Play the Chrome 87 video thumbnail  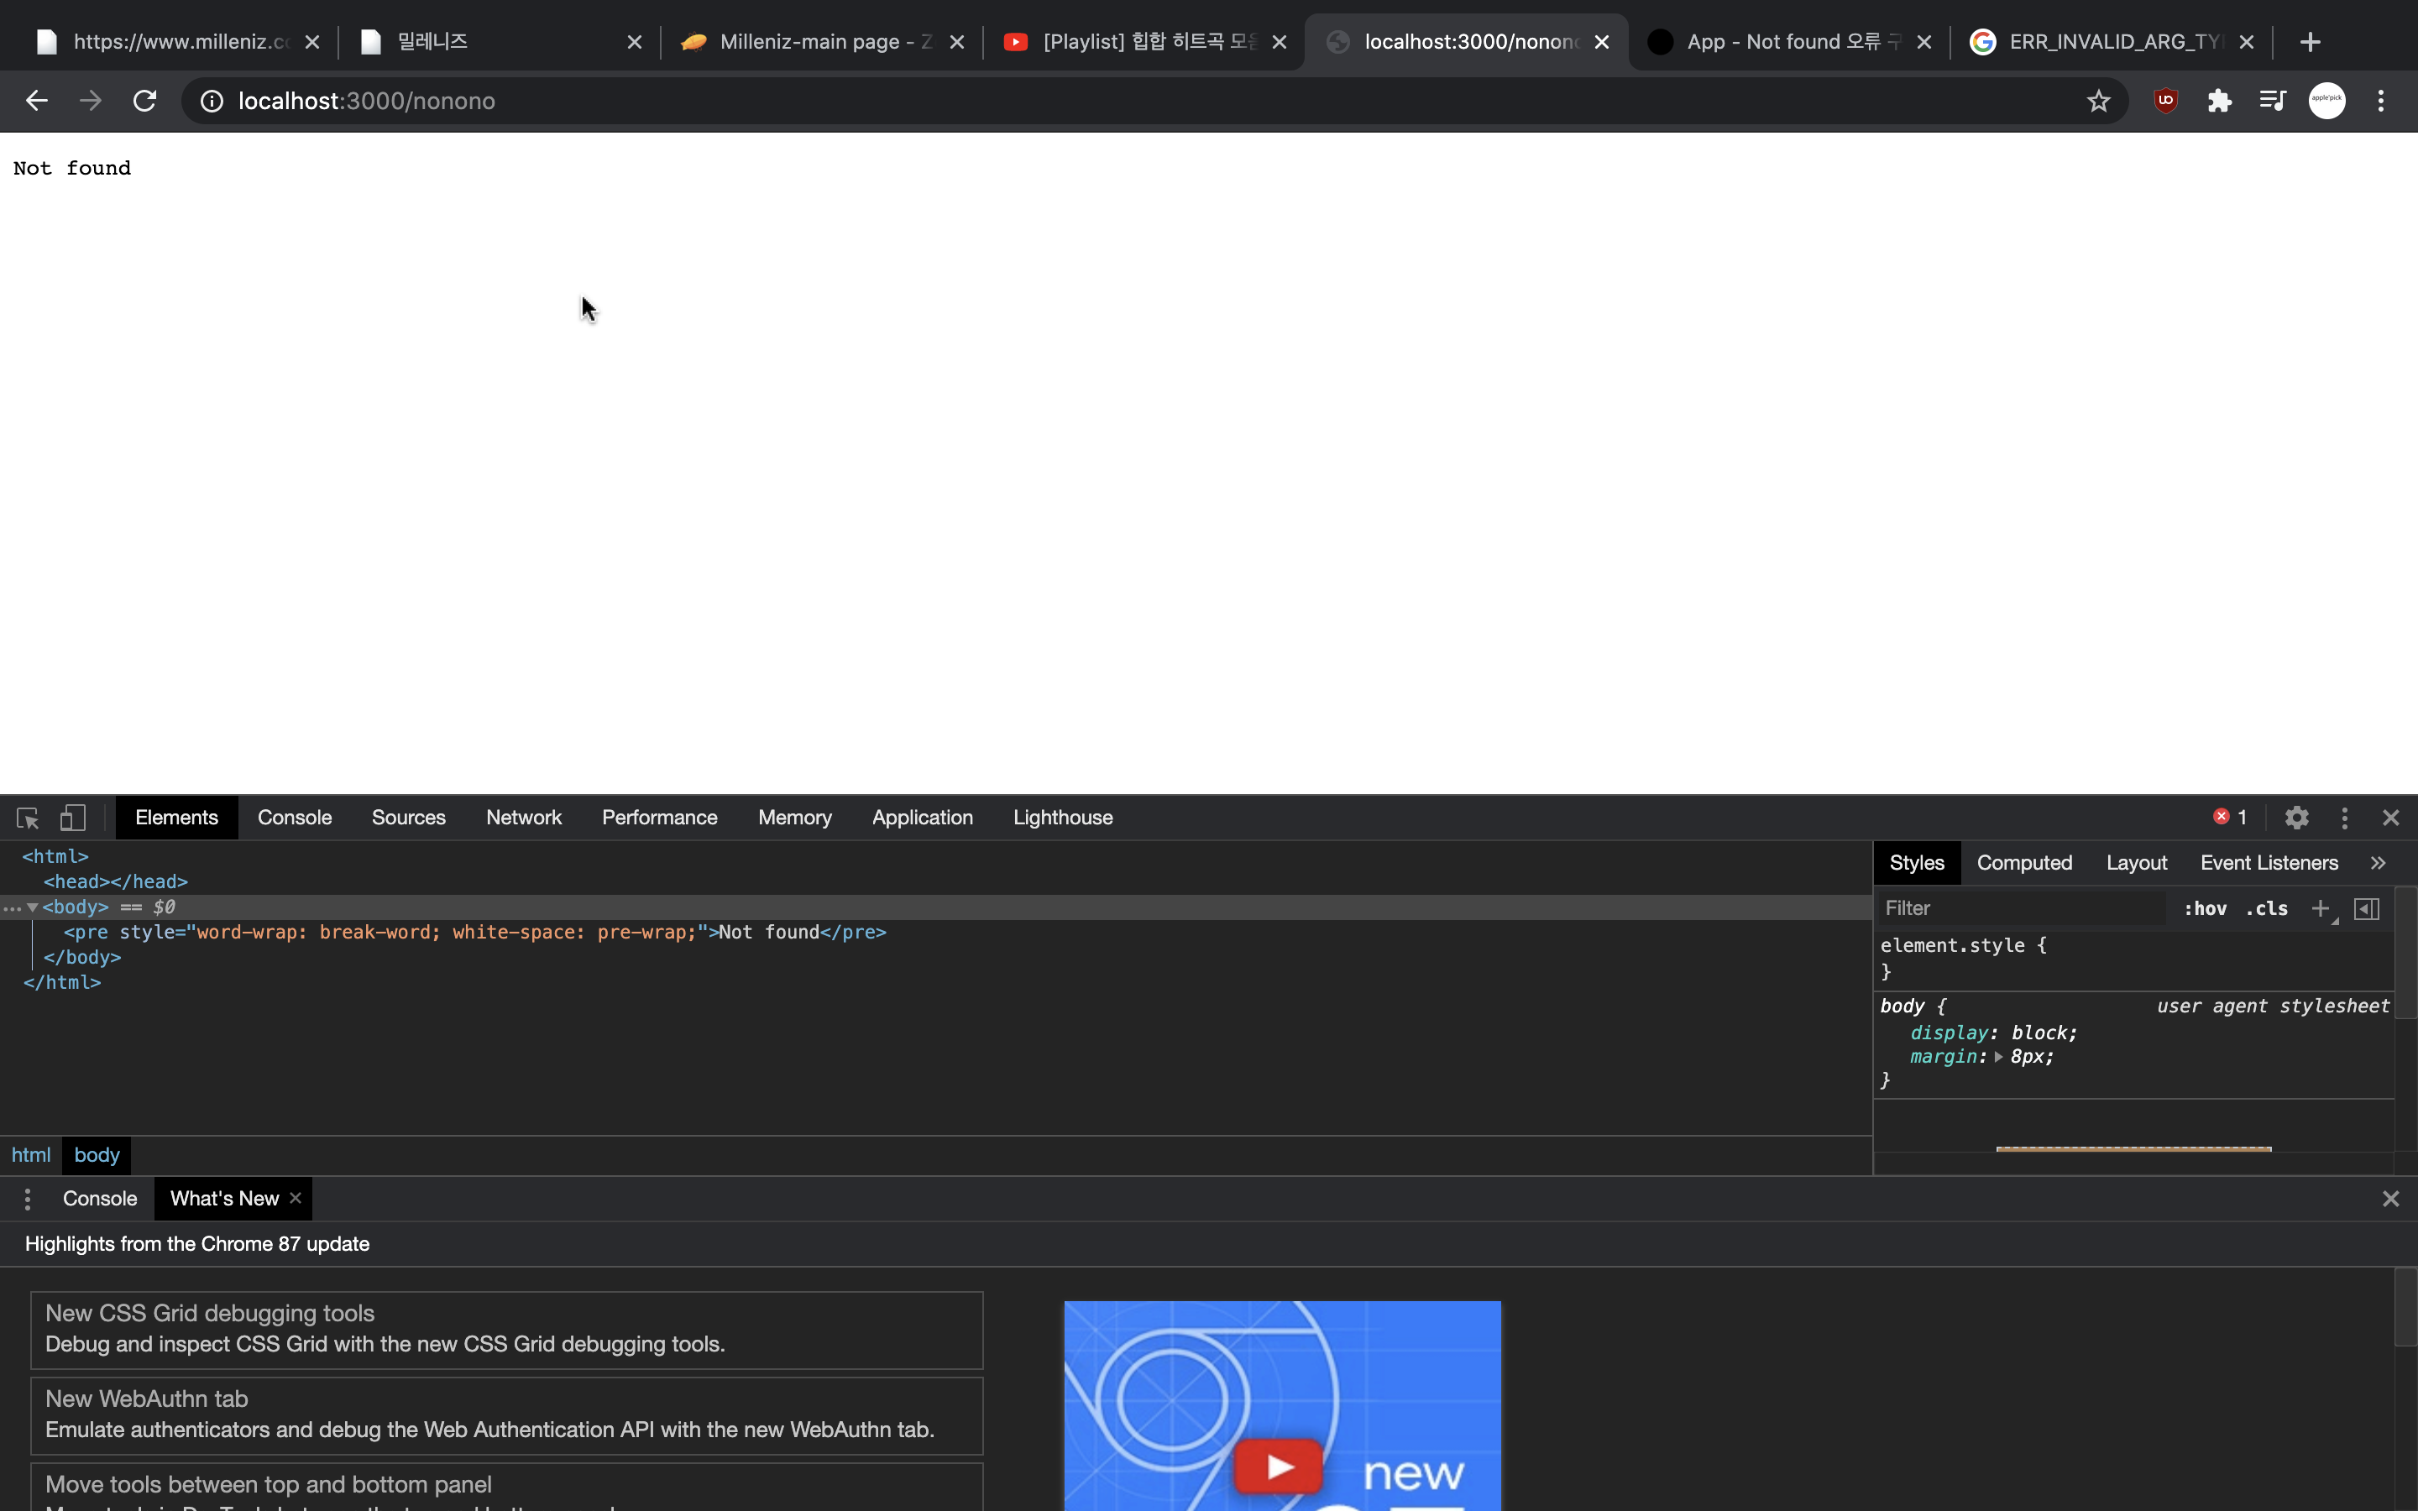click(x=1278, y=1465)
